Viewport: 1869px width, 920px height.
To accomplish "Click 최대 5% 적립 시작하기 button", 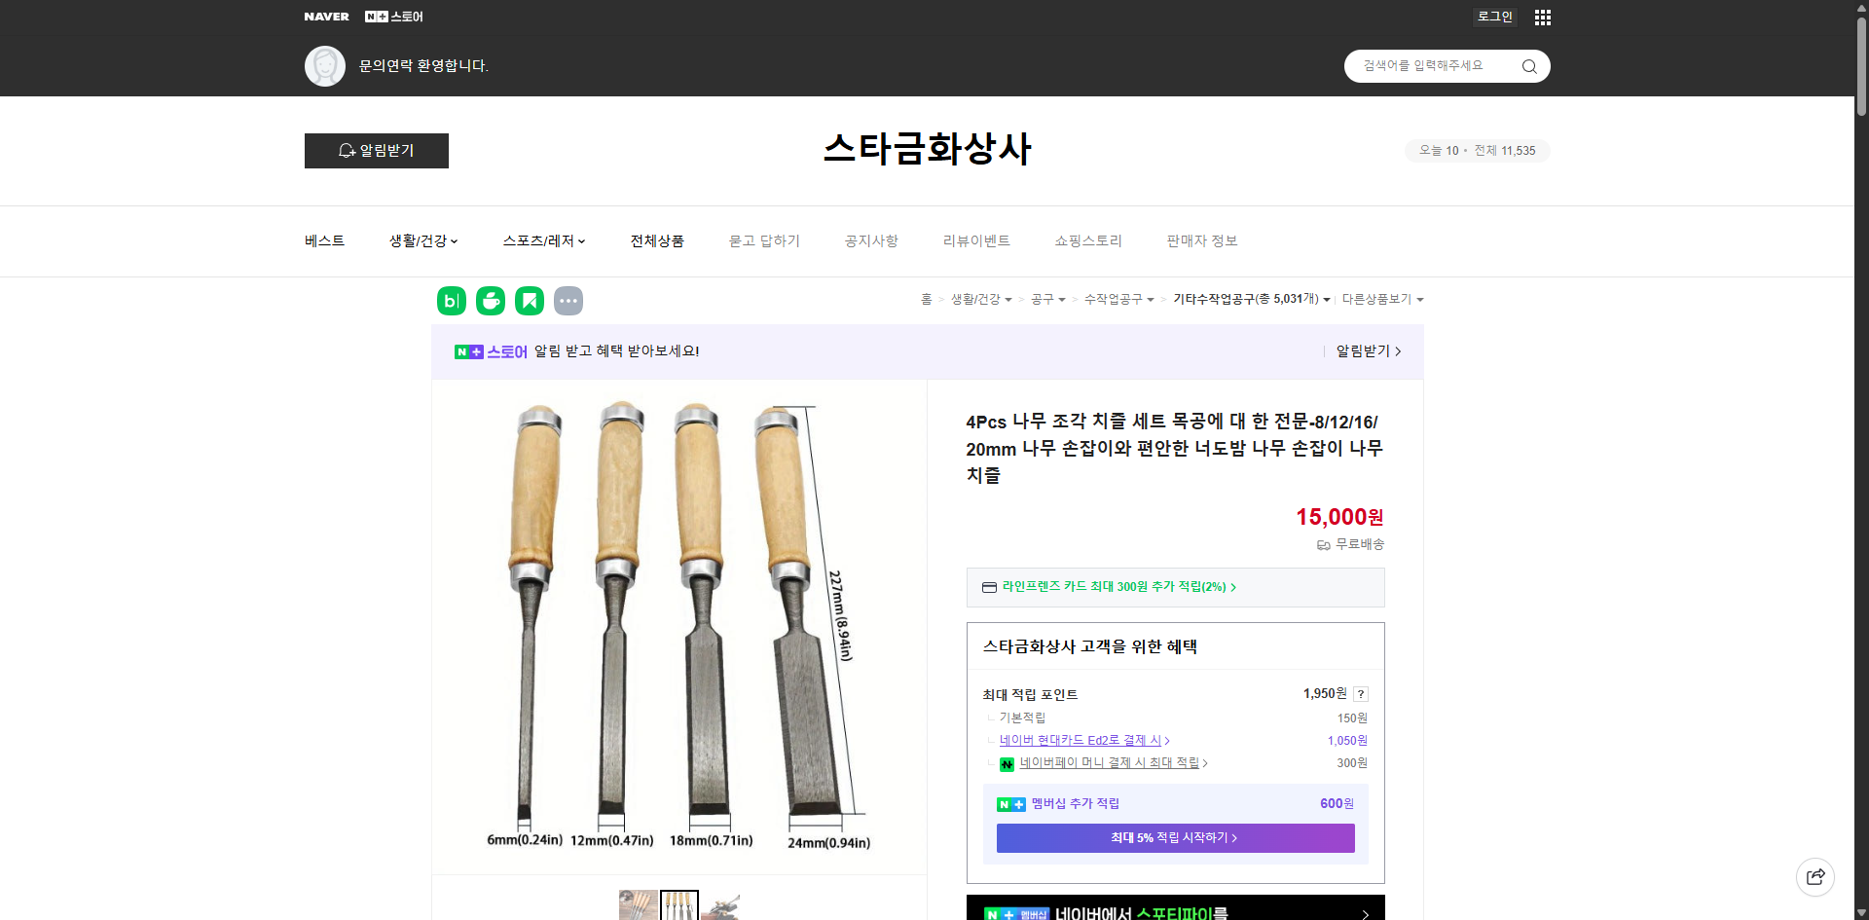I will 1174,837.
